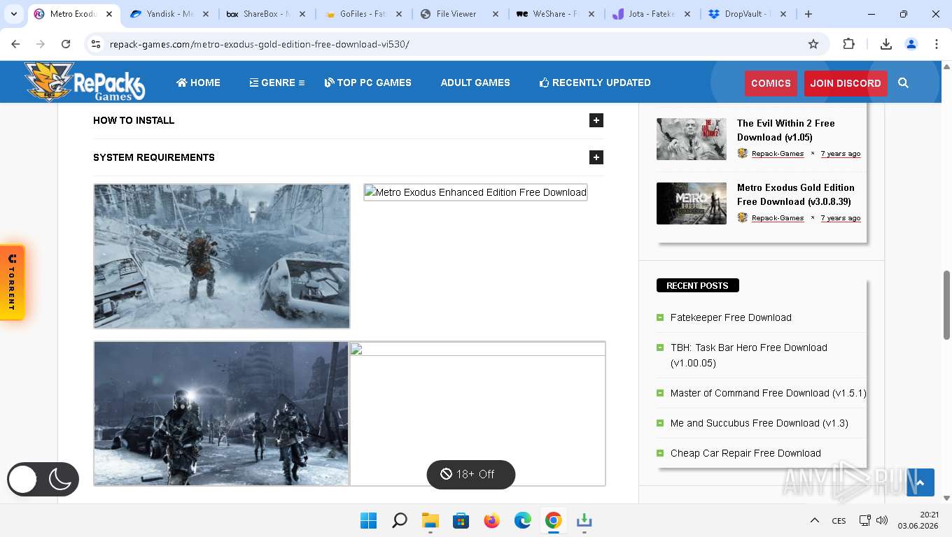The width and height of the screenshot is (952, 537).
Task: Open the download manager taskbar icon
Action: pos(584,520)
